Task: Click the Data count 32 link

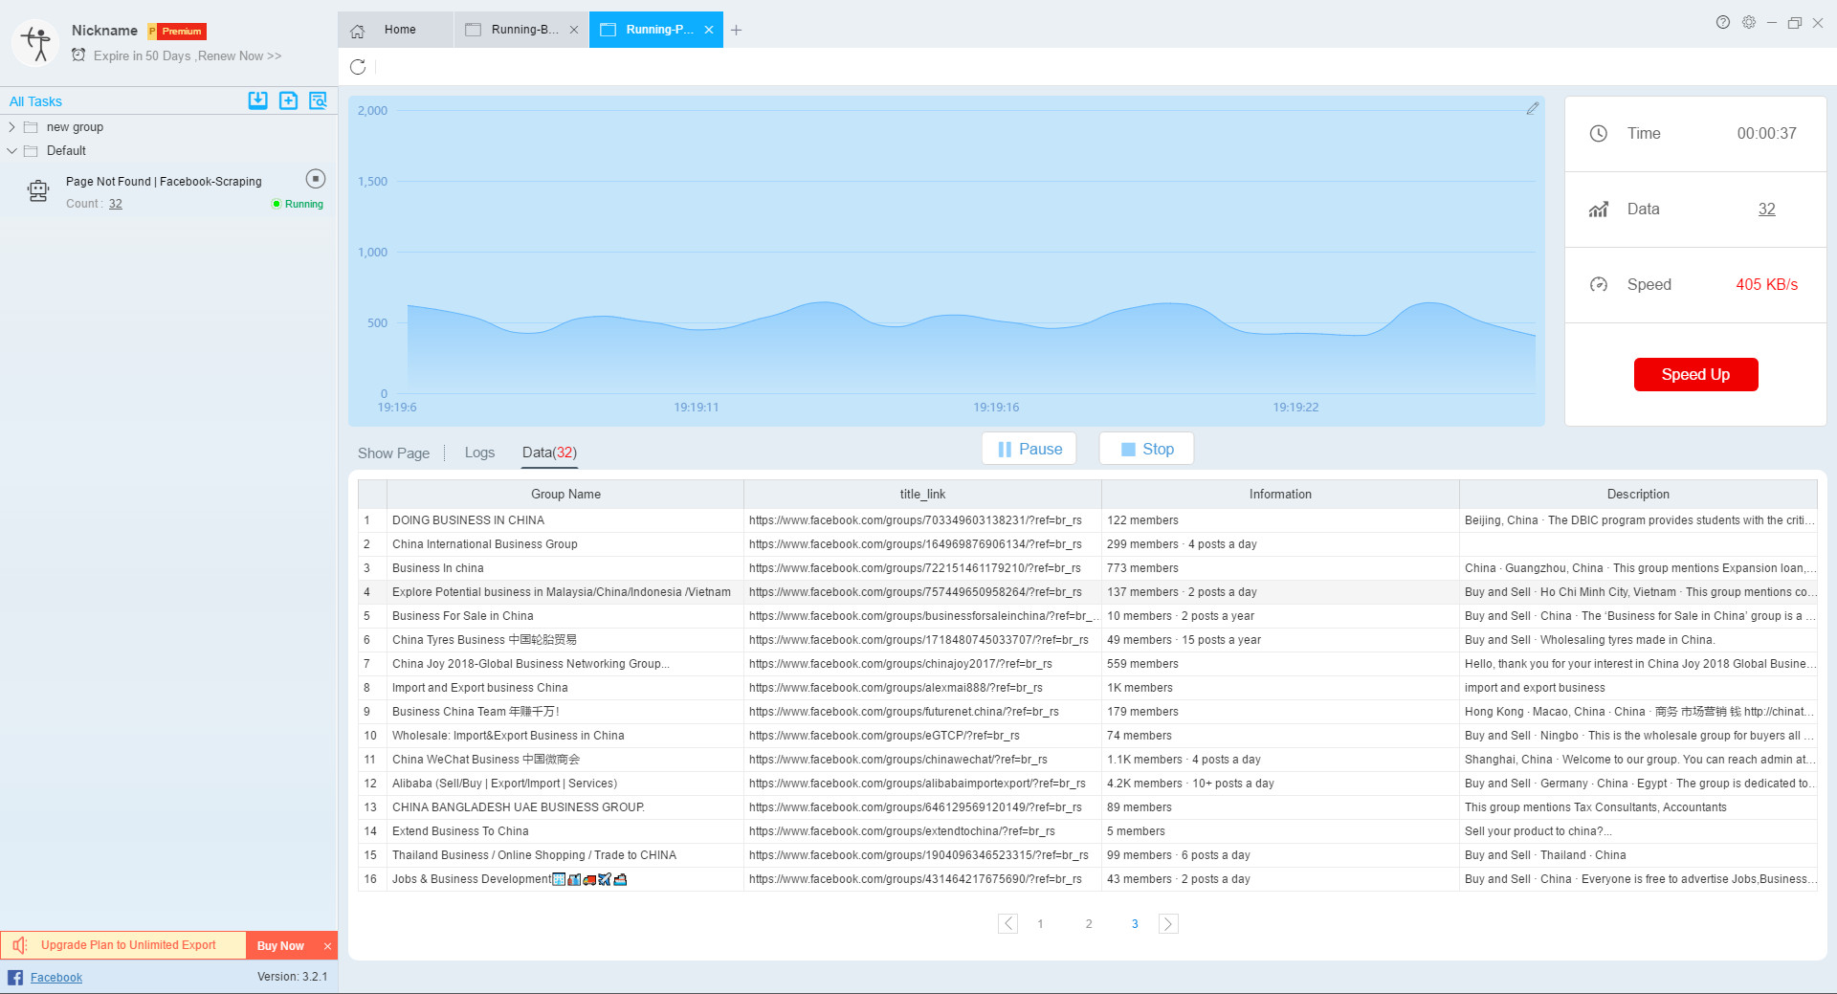Action: pyautogui.click(x=1766, y=210)
